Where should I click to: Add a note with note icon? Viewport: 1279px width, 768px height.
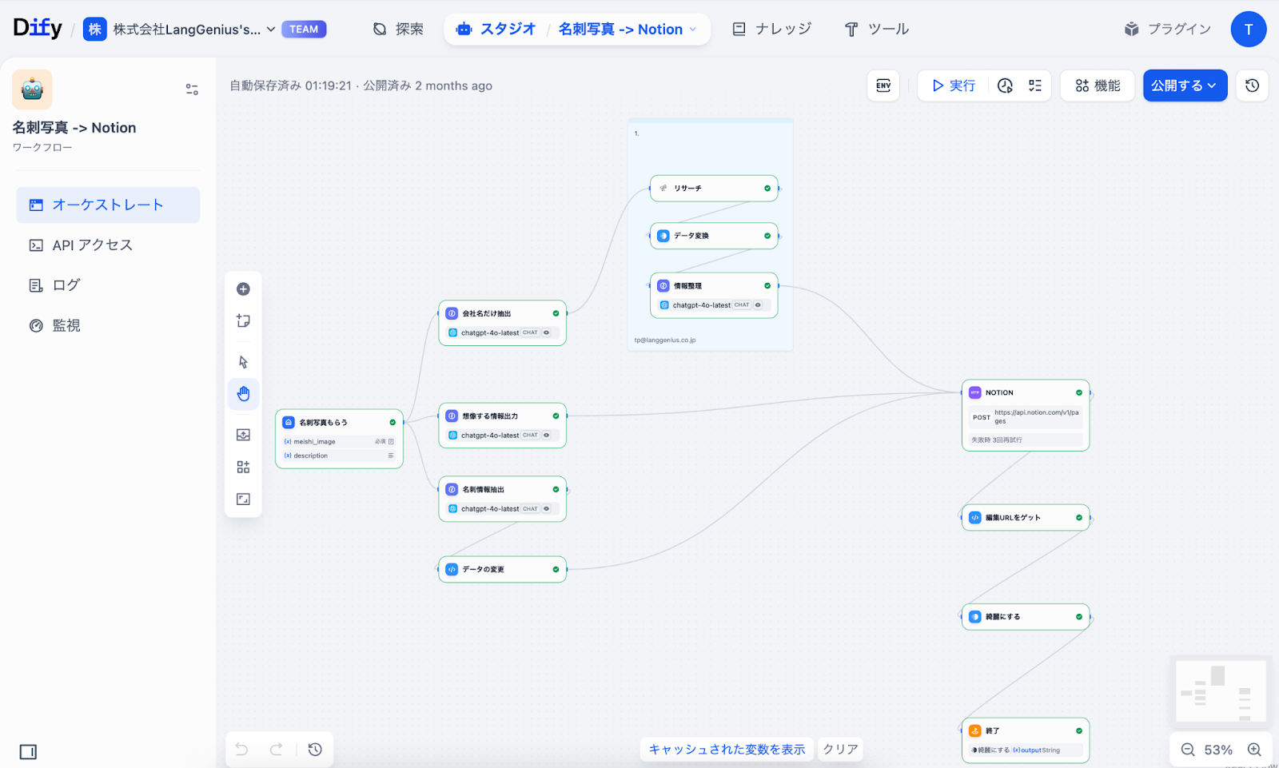coord(244,321)
